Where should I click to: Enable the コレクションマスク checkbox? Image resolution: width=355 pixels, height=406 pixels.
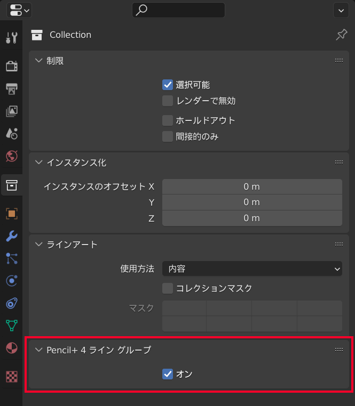168,288
